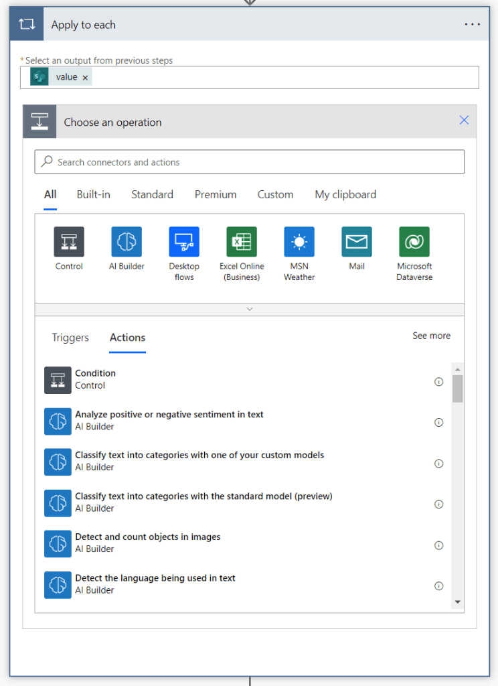Open the My clipboard tab
The width and height of the screenshot is (498, 686).
point(345,195)
